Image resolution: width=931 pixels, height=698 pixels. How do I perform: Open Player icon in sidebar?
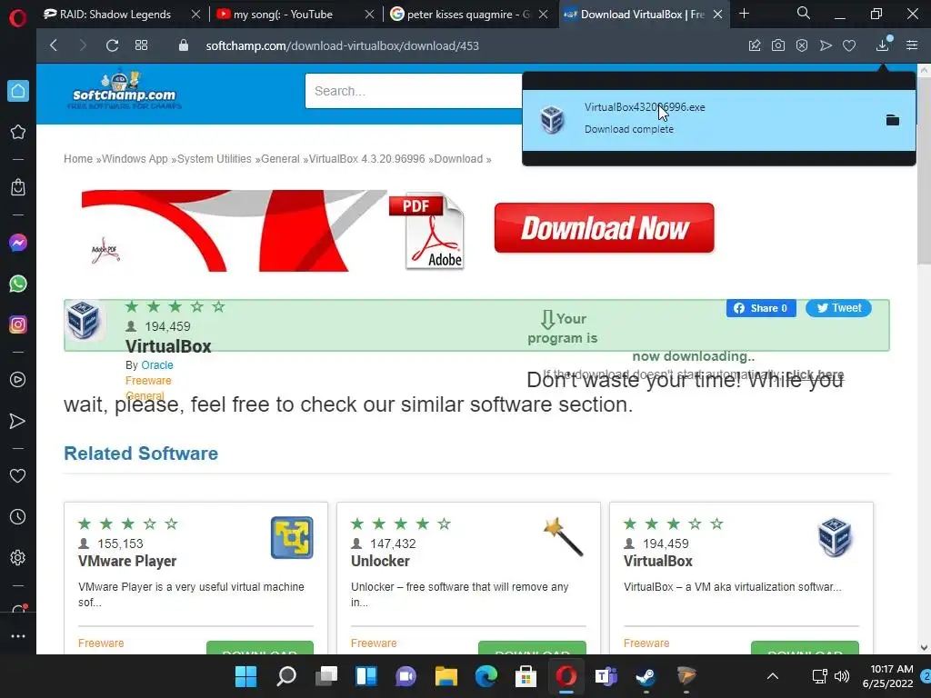click(x=18, y=380)
